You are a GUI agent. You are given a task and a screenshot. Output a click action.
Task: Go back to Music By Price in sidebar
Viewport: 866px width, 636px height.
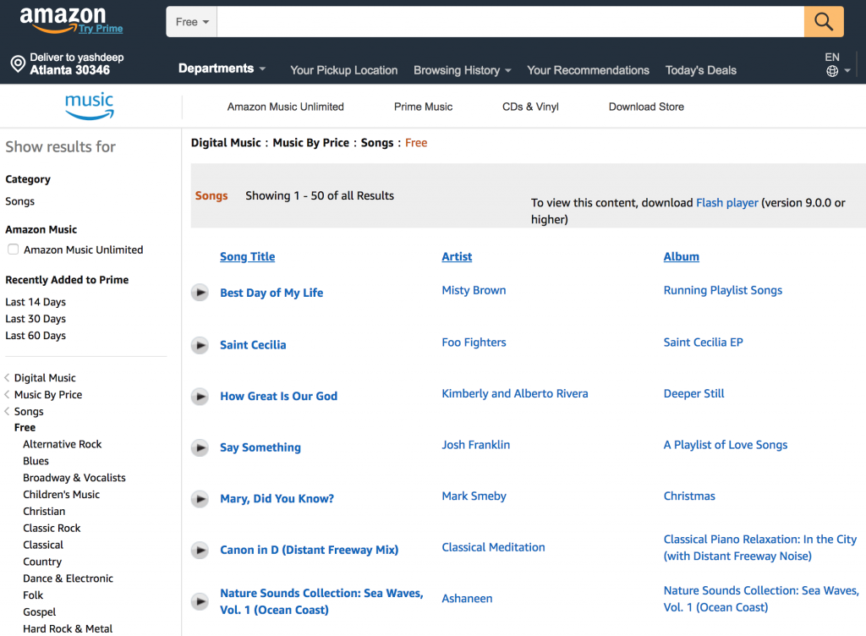48,394
